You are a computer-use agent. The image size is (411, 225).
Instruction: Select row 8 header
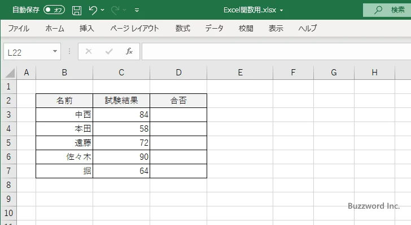pyautogui.click(x=8, y=185)
